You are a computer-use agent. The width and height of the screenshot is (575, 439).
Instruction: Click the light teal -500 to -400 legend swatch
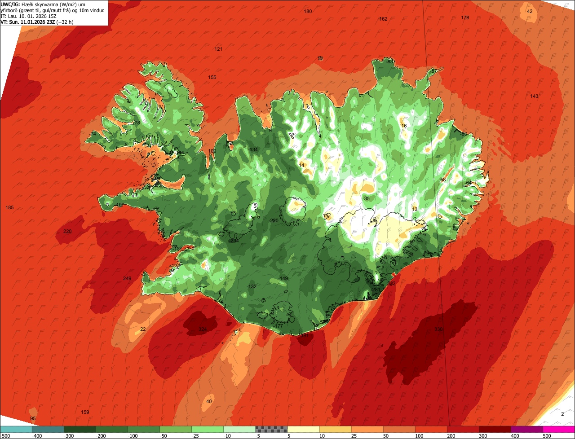click(x=16, y=429)
